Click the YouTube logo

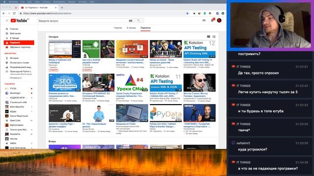19,21
